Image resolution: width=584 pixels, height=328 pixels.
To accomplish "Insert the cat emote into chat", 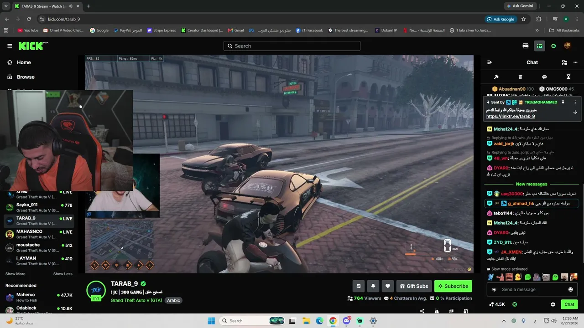I will [546, 277].
